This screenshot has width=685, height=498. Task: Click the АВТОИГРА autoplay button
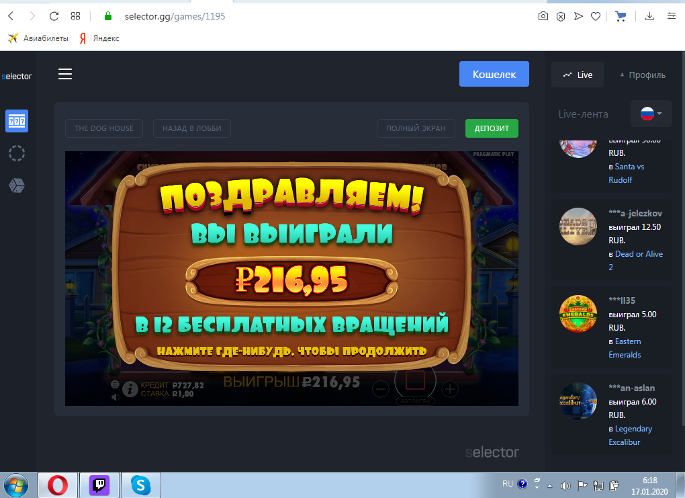pos(416,401)
